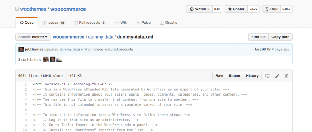The height and width of the screenshot is (132, 312).
Task: Open the commit message link
Action: [89, 50]
